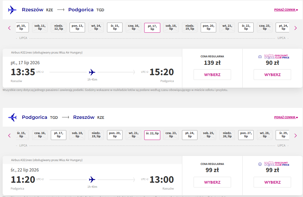The height and width of the screenshot is (197, 303).
Task: Select outbound date pon. 20, lip
Action: 208,27
